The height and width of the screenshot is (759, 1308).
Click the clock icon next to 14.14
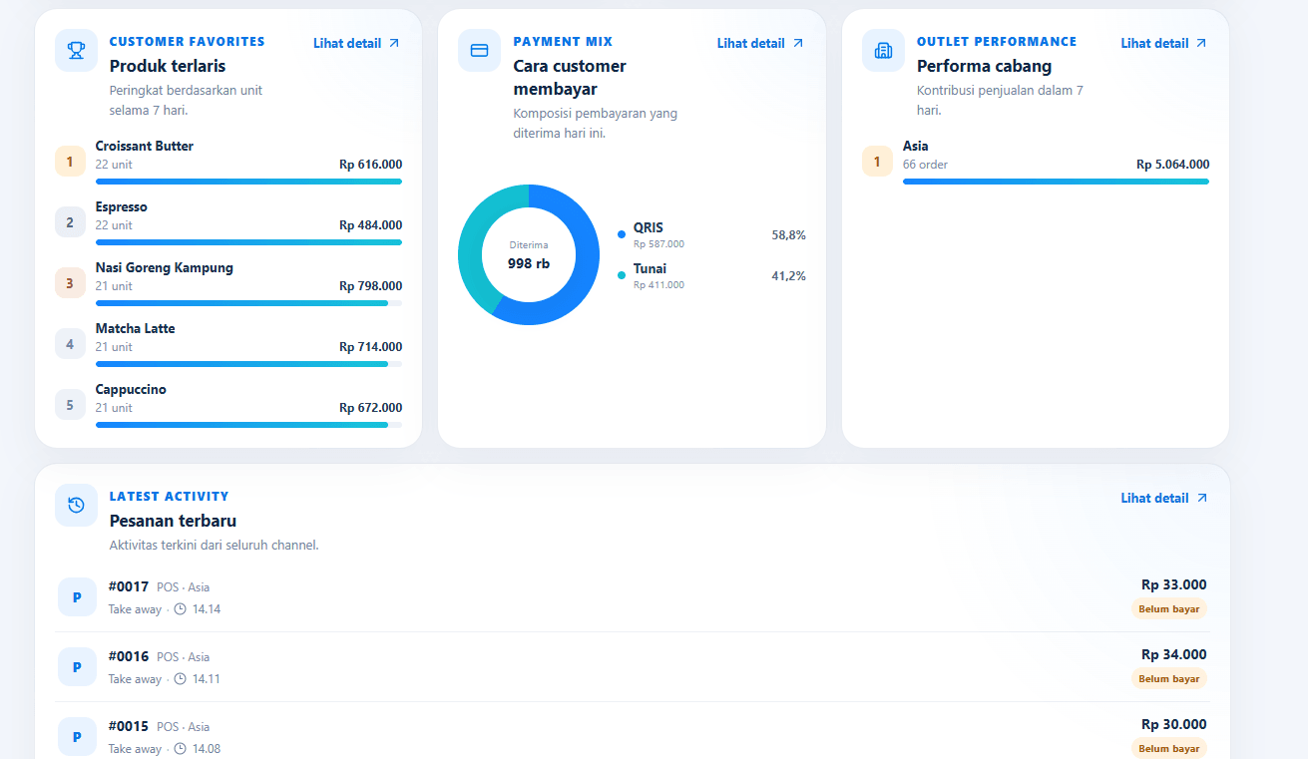pyautogui.click(x=181, y=608)
